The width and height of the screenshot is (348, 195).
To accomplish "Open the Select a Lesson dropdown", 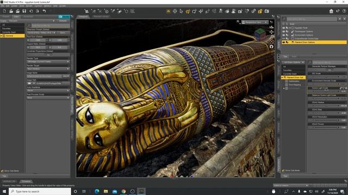I will tap(291, 185).
